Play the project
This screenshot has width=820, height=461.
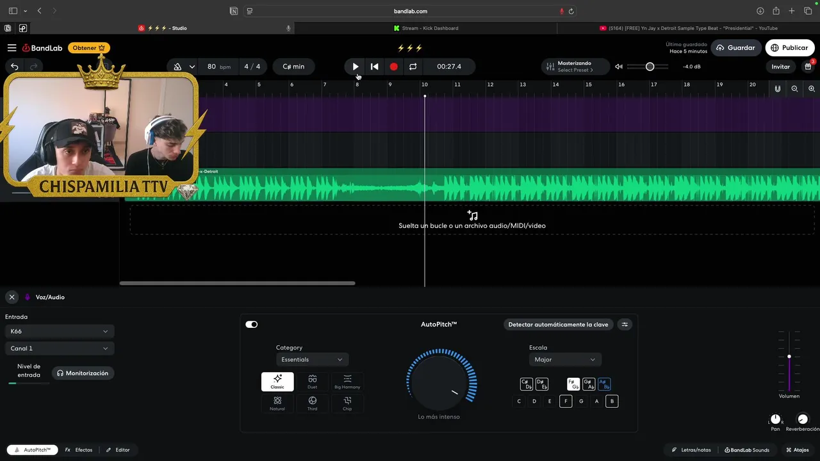(x=356, y=67)
